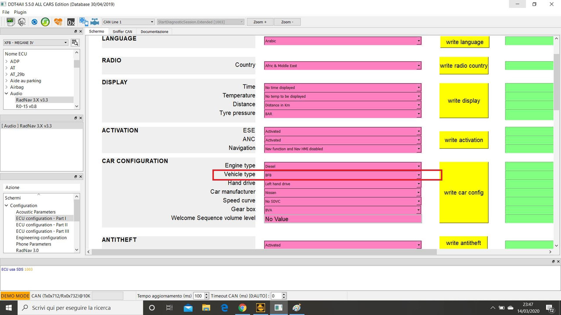Close the bottom log panel

coord(558,261)
